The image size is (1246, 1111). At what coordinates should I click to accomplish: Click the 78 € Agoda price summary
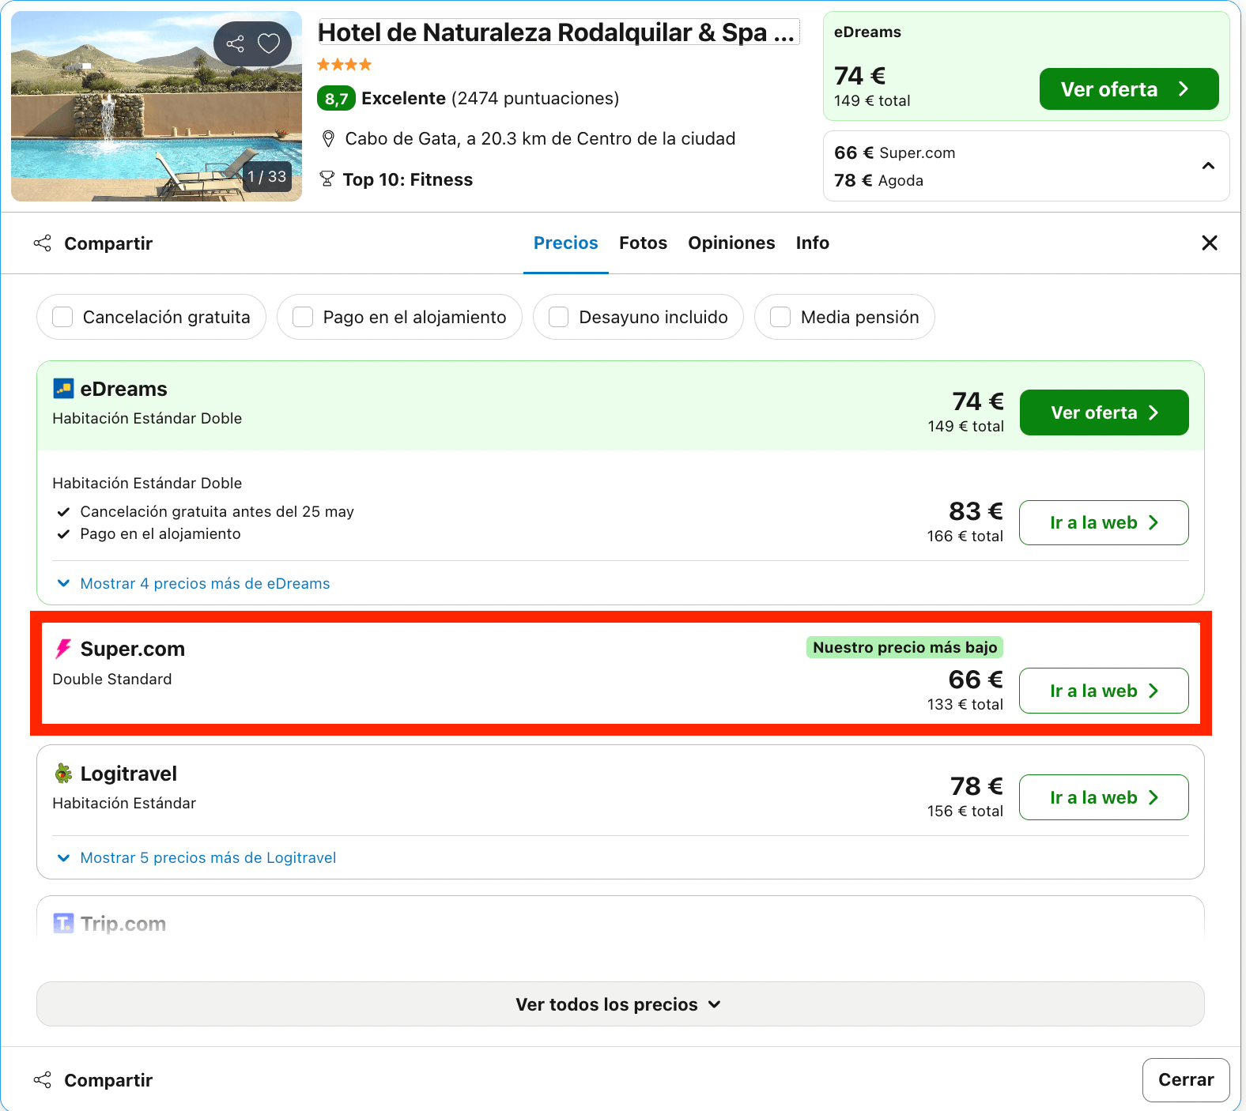pos(878,180)
